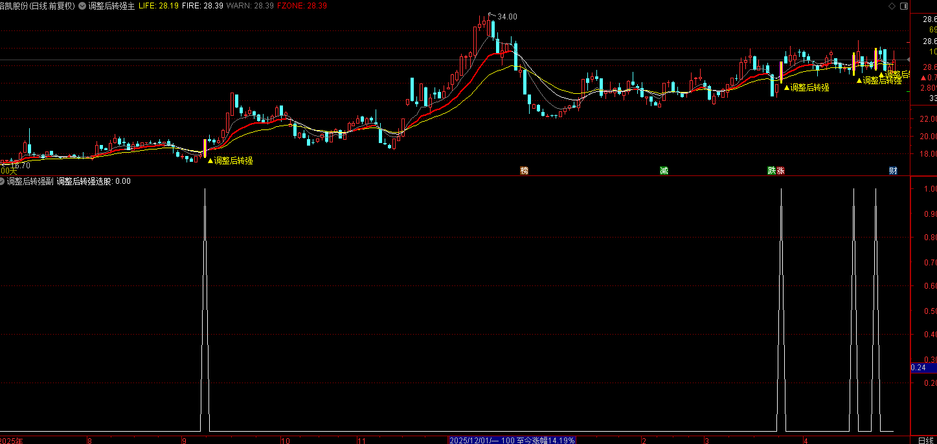937x444 pixels.
Task: Click the 涨 event marker
Action: coord(781,171)
